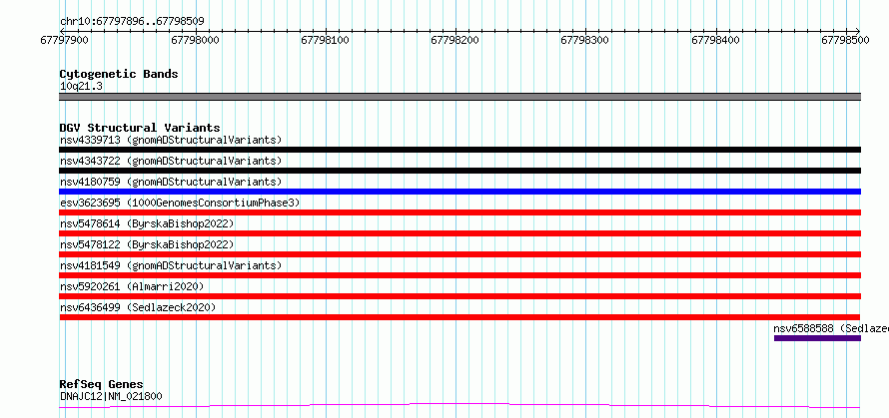The image size is (889, 418).
Task: Open the nsv6436499 (Sedlazeck2020) label
Action: pos(138,307)
